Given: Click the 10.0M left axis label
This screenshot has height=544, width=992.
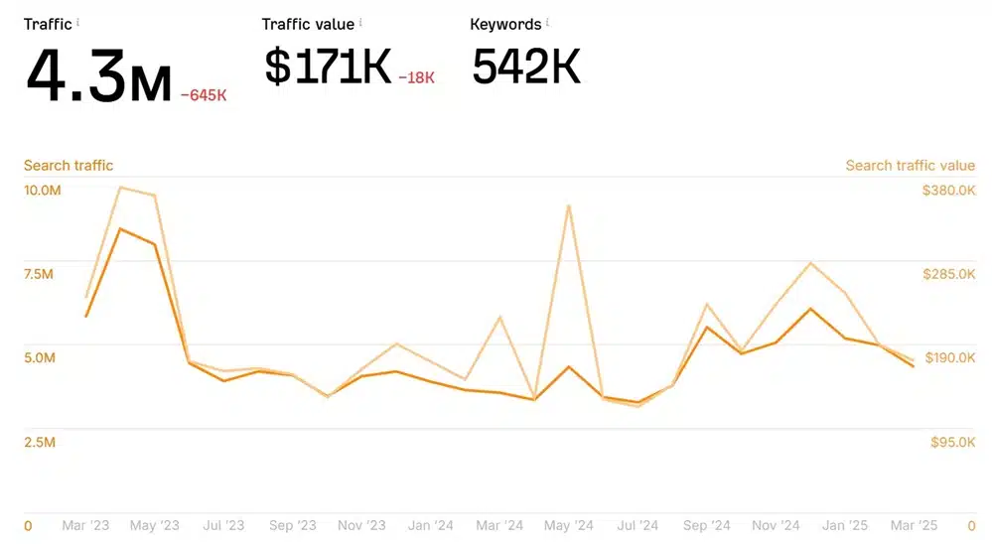Looking at the screenshot, I should pos(43,190).
